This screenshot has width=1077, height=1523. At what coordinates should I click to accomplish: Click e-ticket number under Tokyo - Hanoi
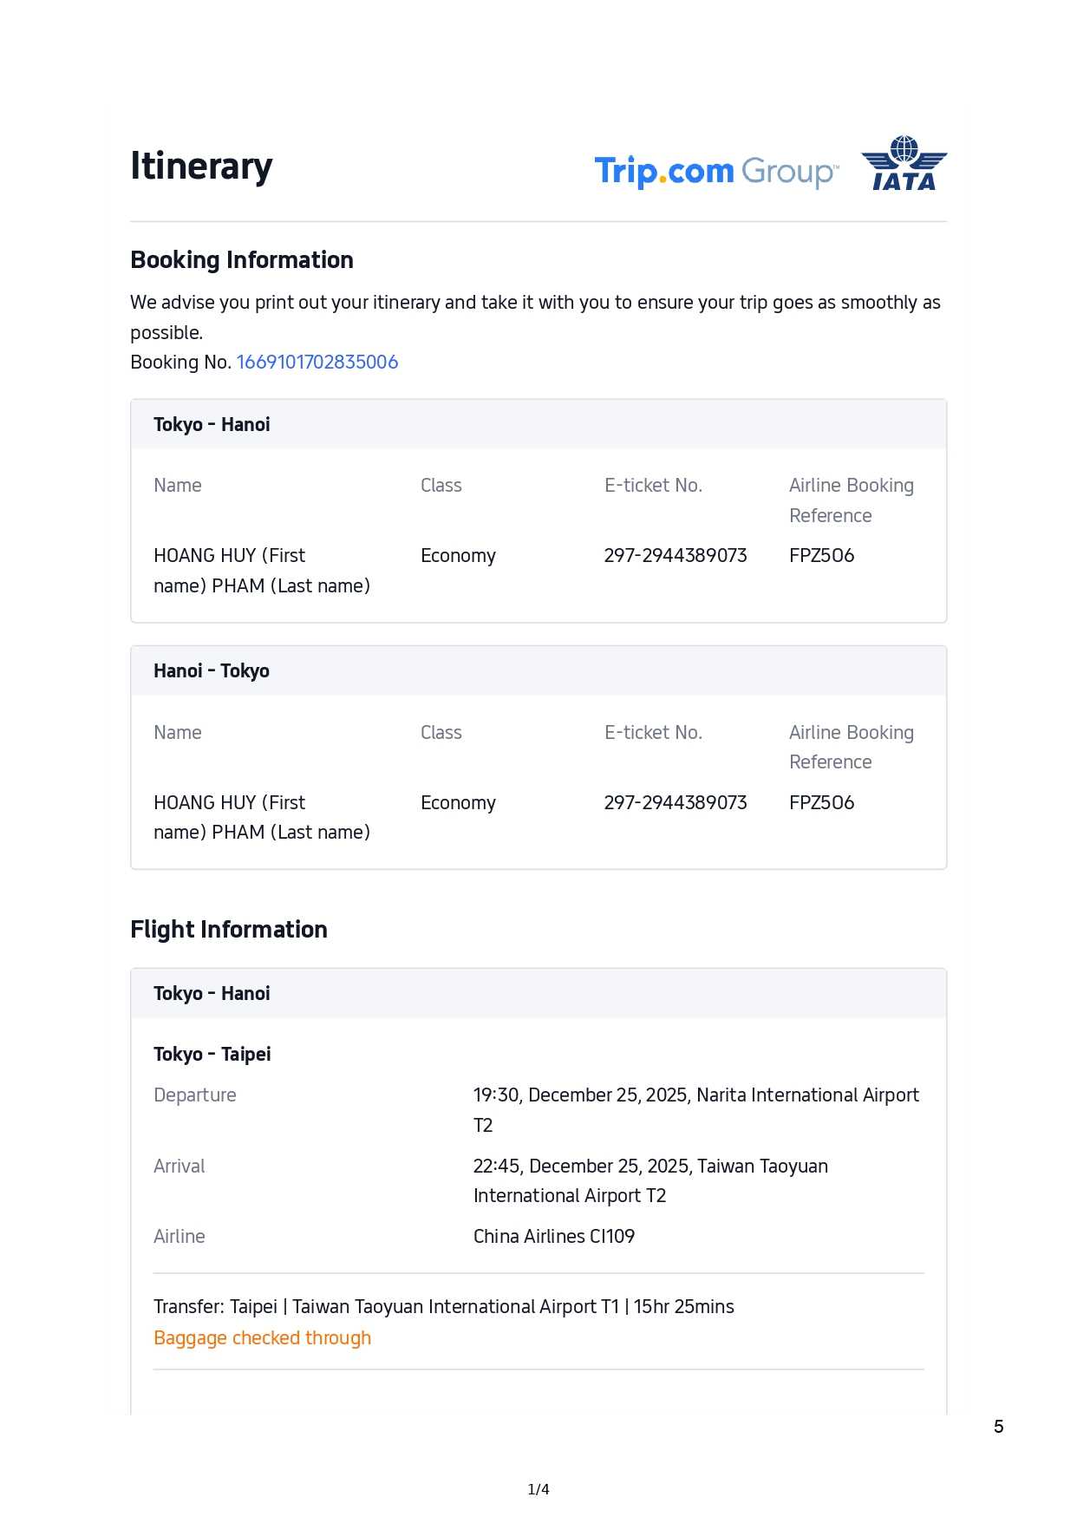pos(675,555)
